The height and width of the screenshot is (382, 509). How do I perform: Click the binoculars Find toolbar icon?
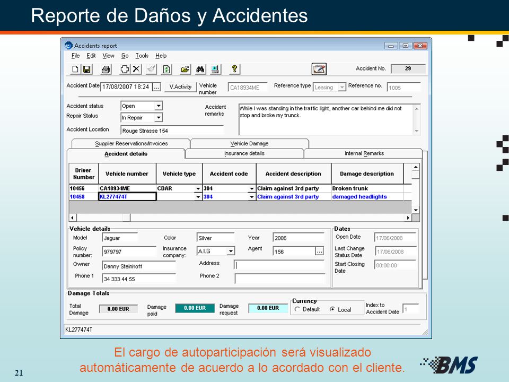click(x=200, y=69)
